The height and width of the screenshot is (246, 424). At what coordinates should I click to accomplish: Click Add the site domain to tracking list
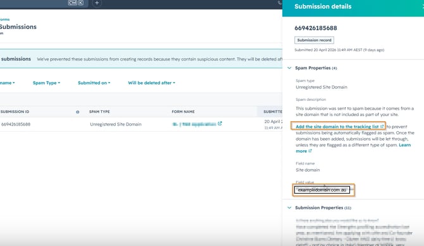[337, 126]
